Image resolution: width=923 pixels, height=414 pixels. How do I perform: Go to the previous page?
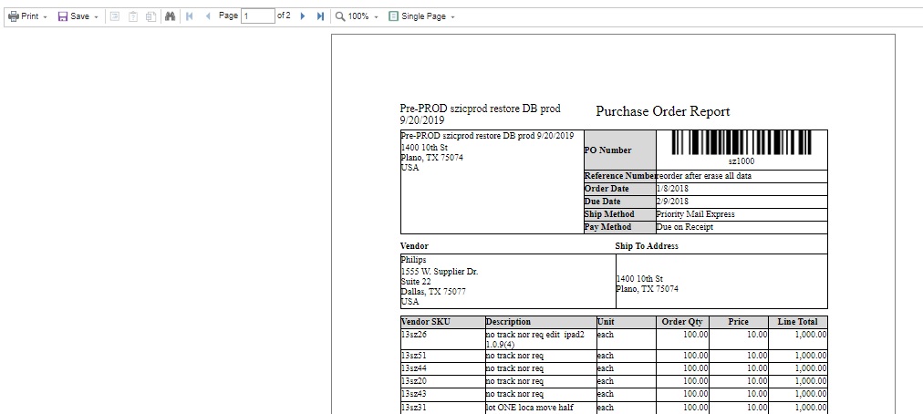click(x=208, y=16)
